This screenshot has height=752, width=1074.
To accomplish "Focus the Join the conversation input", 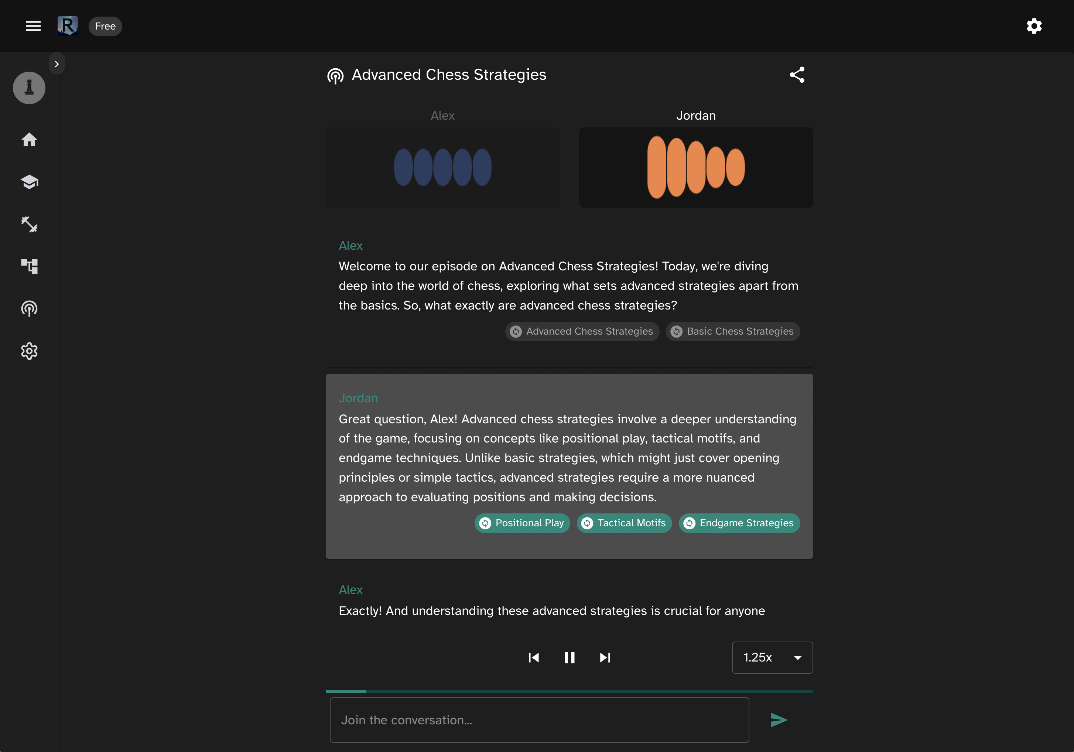I will tap(539, 720).
